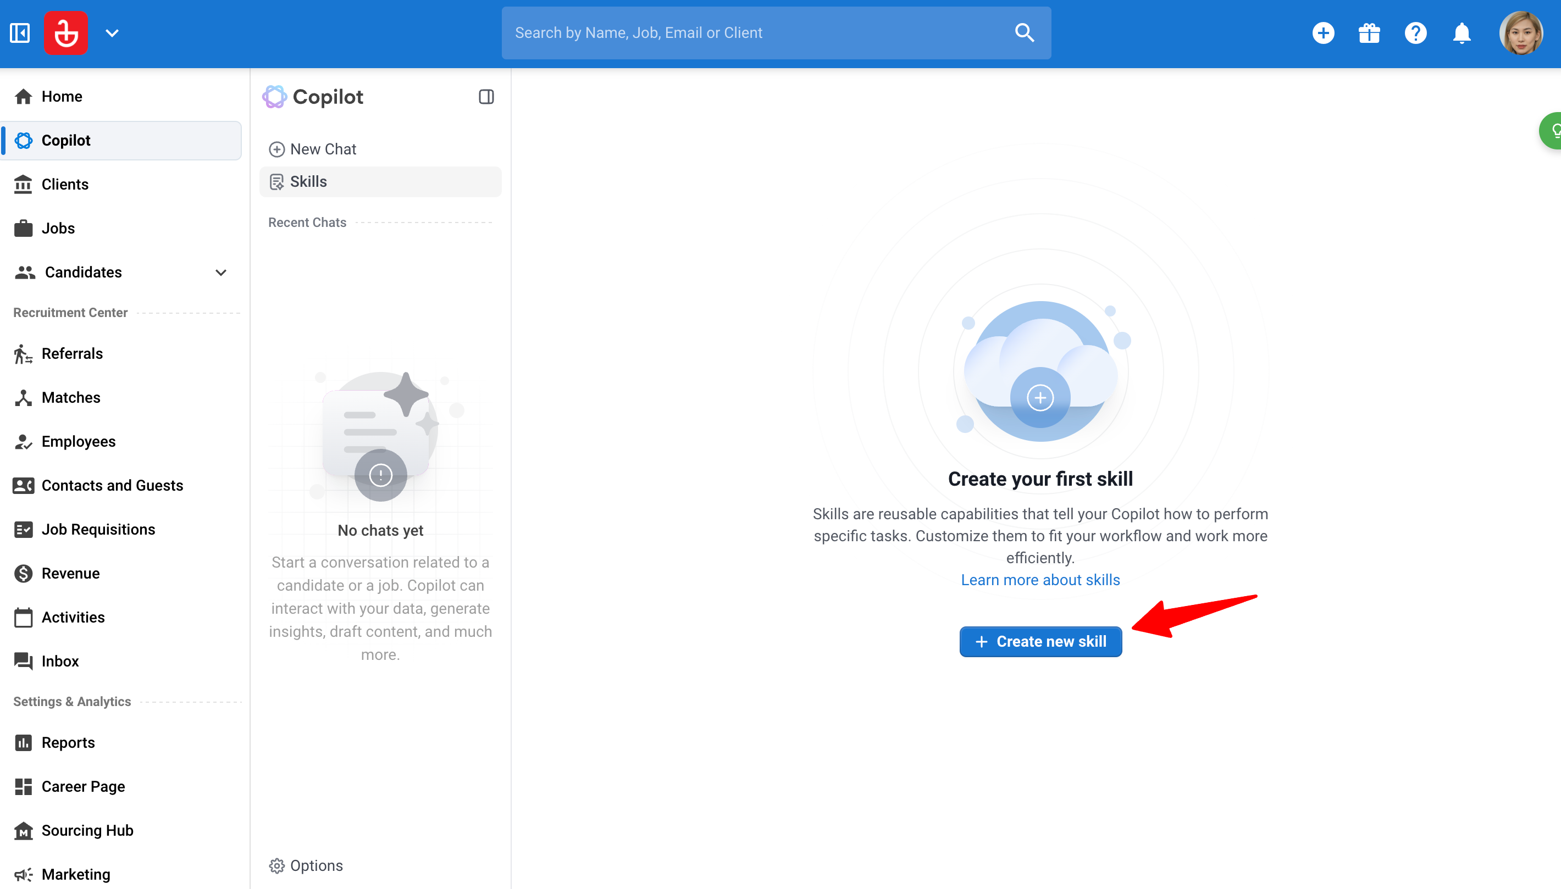Start a New Chat in Copilot
The width and height of the screenshot is (1561, 889).
tap(380, 149)
